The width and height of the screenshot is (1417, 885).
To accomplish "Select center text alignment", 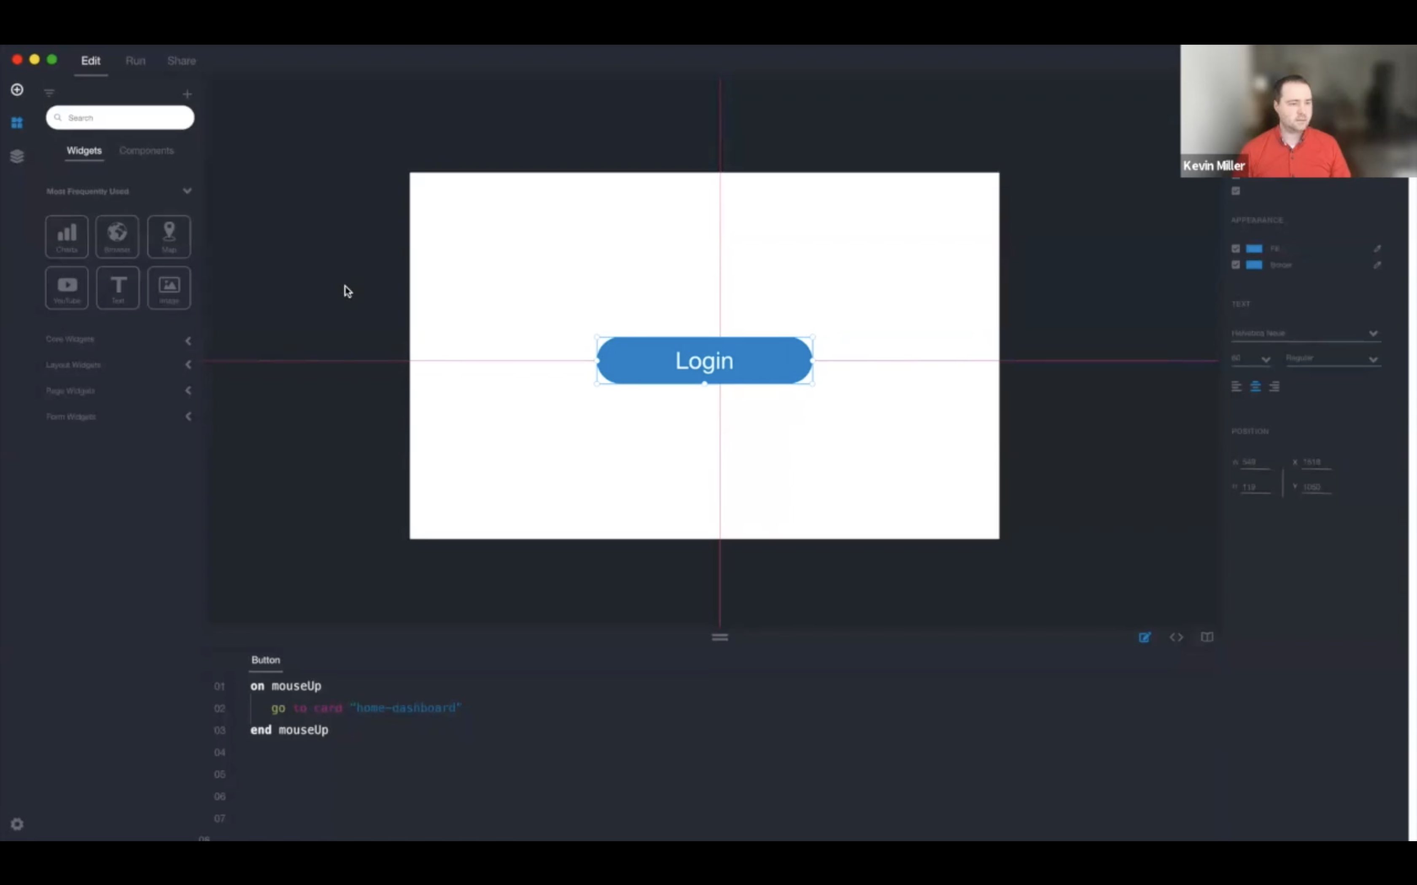I will pos(1255,387).
